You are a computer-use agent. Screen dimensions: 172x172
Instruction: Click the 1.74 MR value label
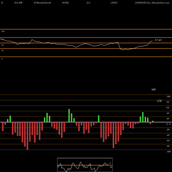(x=159, y=101)
